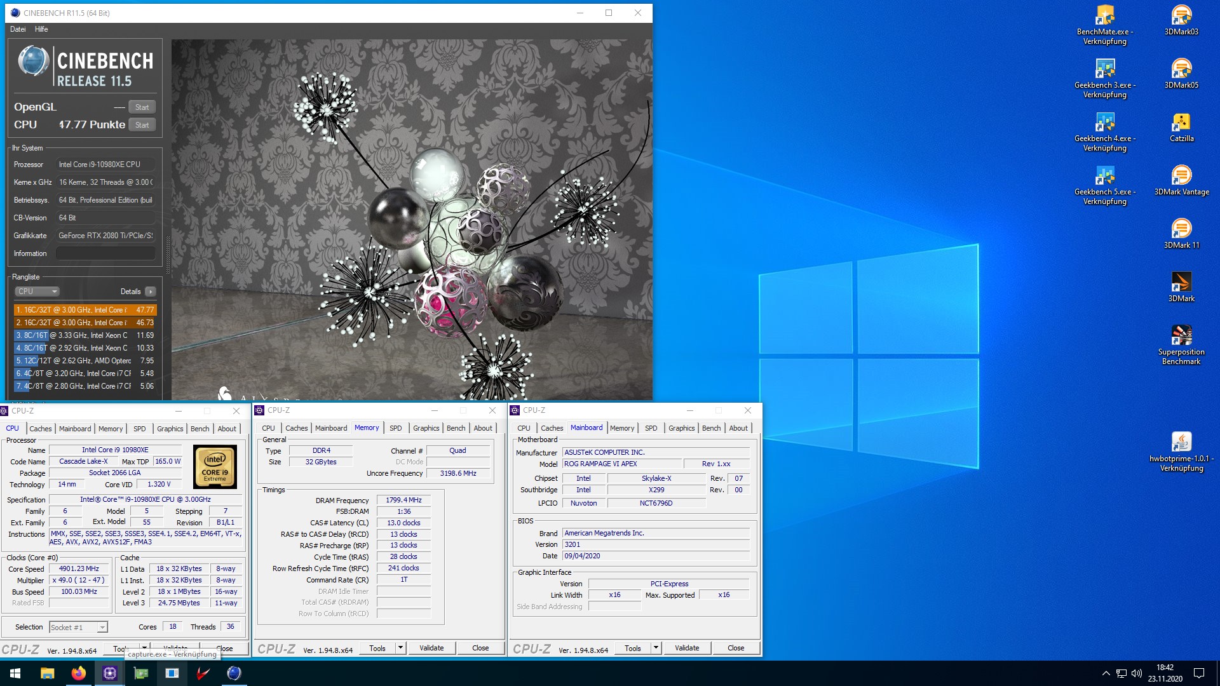This screenshot has height=686, width=1220.
Task: Open the 3DMark Vantage desktop icon
Action: [x=1181, y=180]
